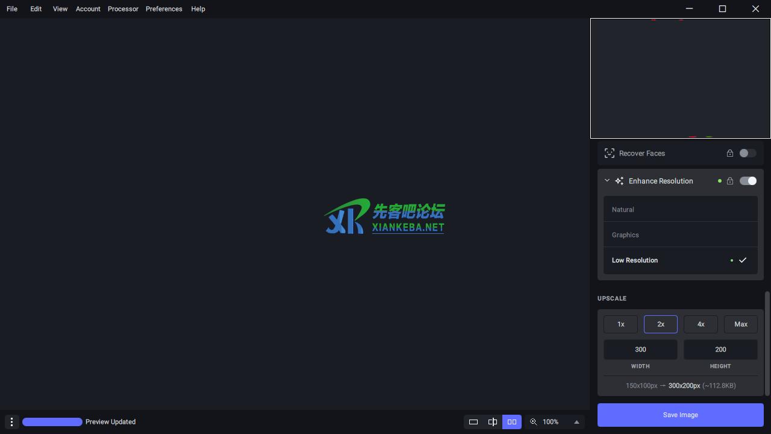Collapse the Enhance Resolution section chevron

coord(607,180)
